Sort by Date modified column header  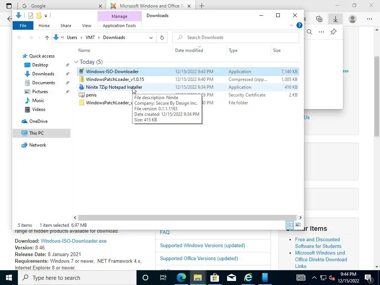pos(189,50)
